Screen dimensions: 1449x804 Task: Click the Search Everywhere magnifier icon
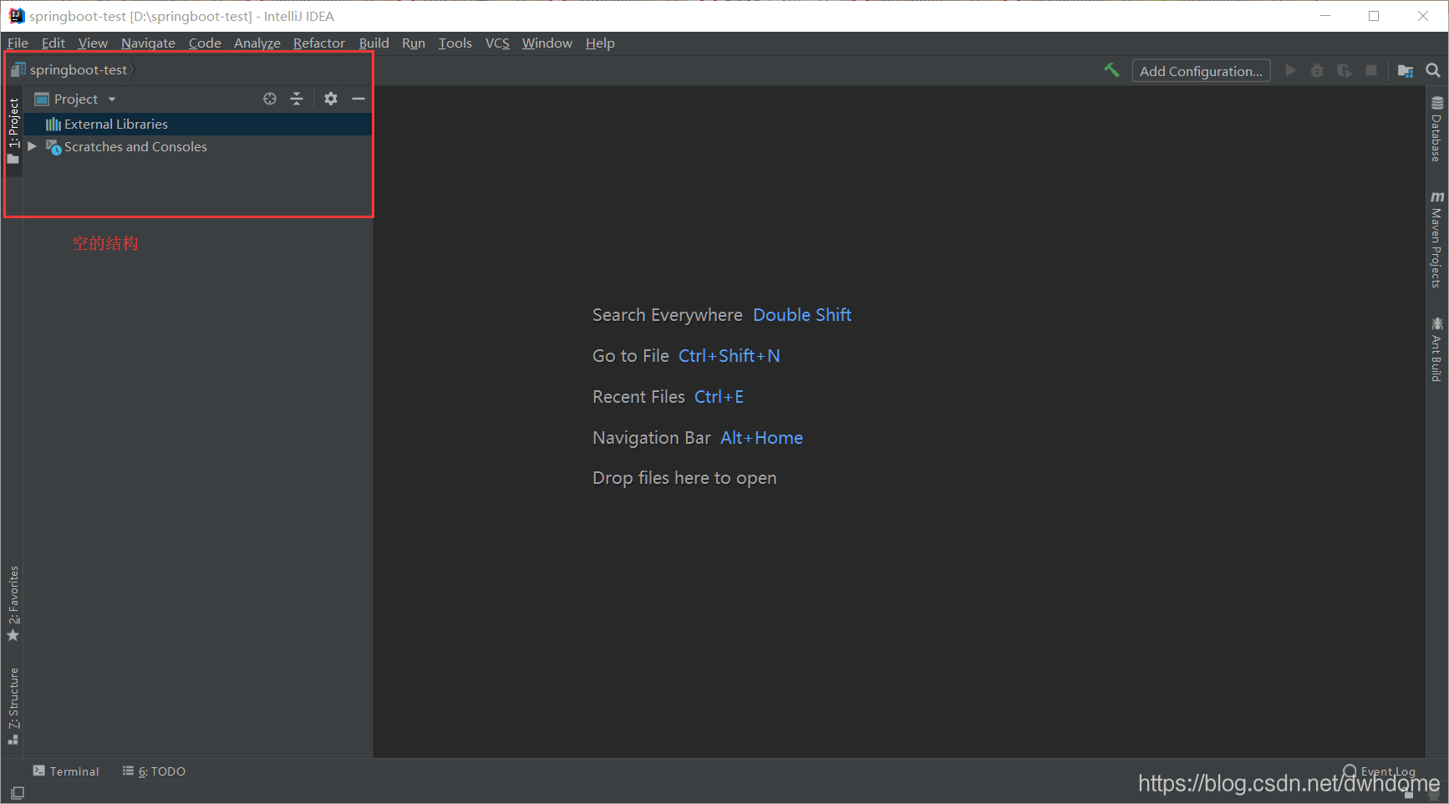[1433, 71]
